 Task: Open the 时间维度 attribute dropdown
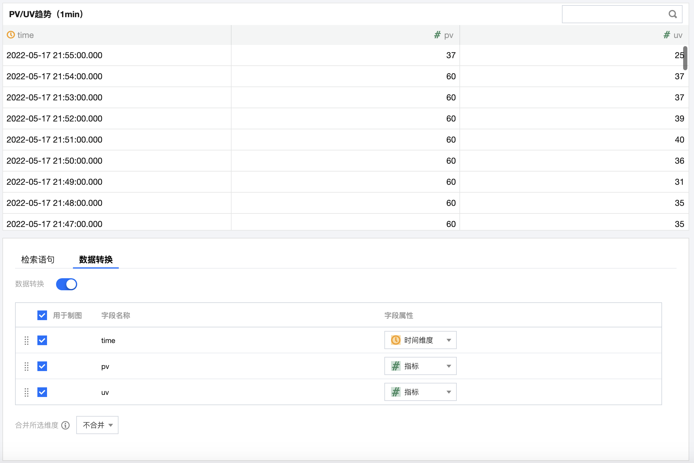(420, 340)
